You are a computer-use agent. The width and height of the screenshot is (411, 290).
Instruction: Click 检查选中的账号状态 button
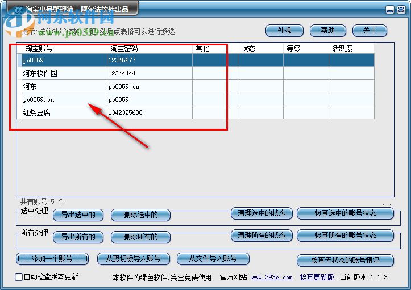click(345, 213)
